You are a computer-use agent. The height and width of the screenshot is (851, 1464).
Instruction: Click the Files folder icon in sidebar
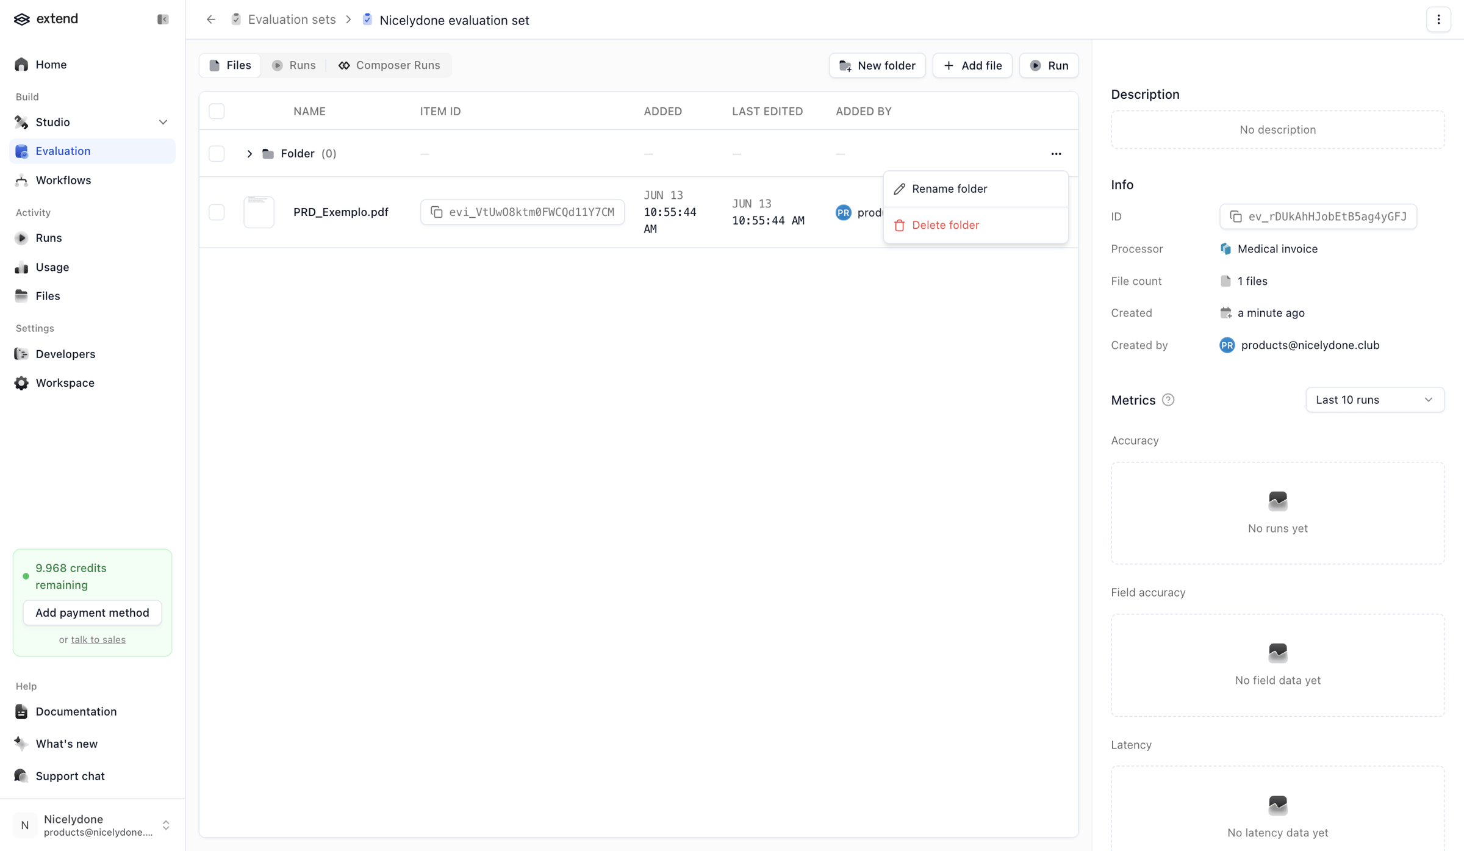pos(21,296)
